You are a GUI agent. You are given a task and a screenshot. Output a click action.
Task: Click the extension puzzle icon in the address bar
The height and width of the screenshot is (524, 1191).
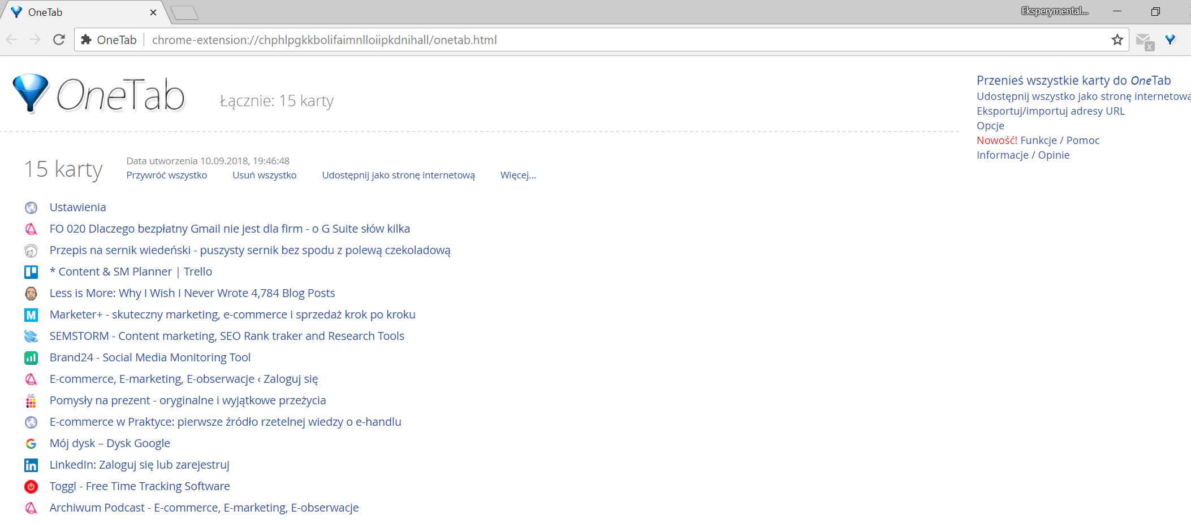click(x=86, y=40)
